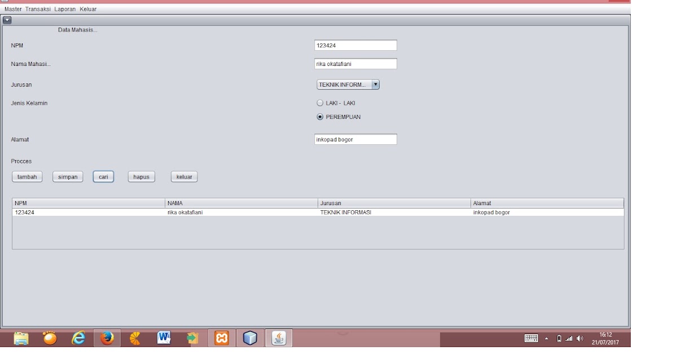Select the LAKI - LAKI gender option
Image resolution: width=677 pixels, height=355 pixels.
(319, 103)
